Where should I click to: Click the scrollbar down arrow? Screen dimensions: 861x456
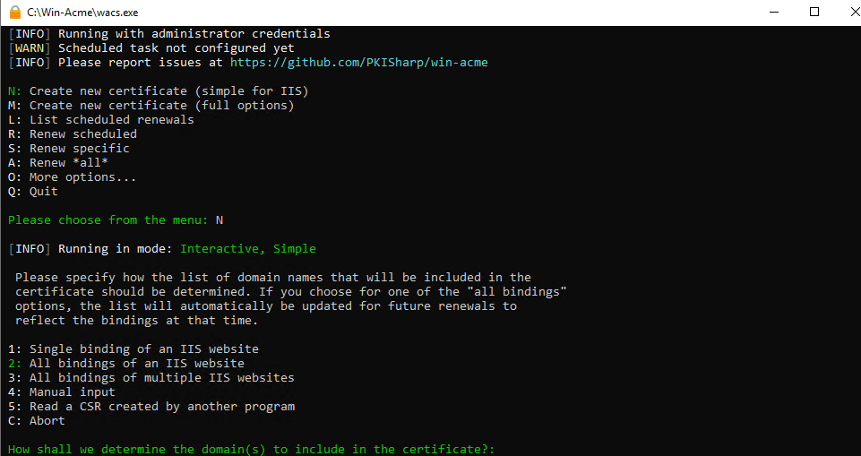853,448
